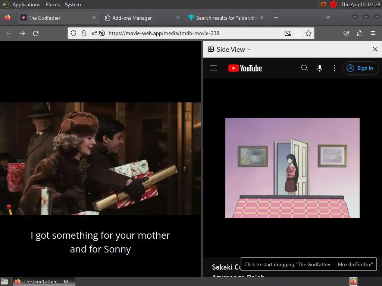Switch to the Add-ons Manager tab
Image resolution: width=382 pixels, height=286 pixels.
click(x=142, y=18)
